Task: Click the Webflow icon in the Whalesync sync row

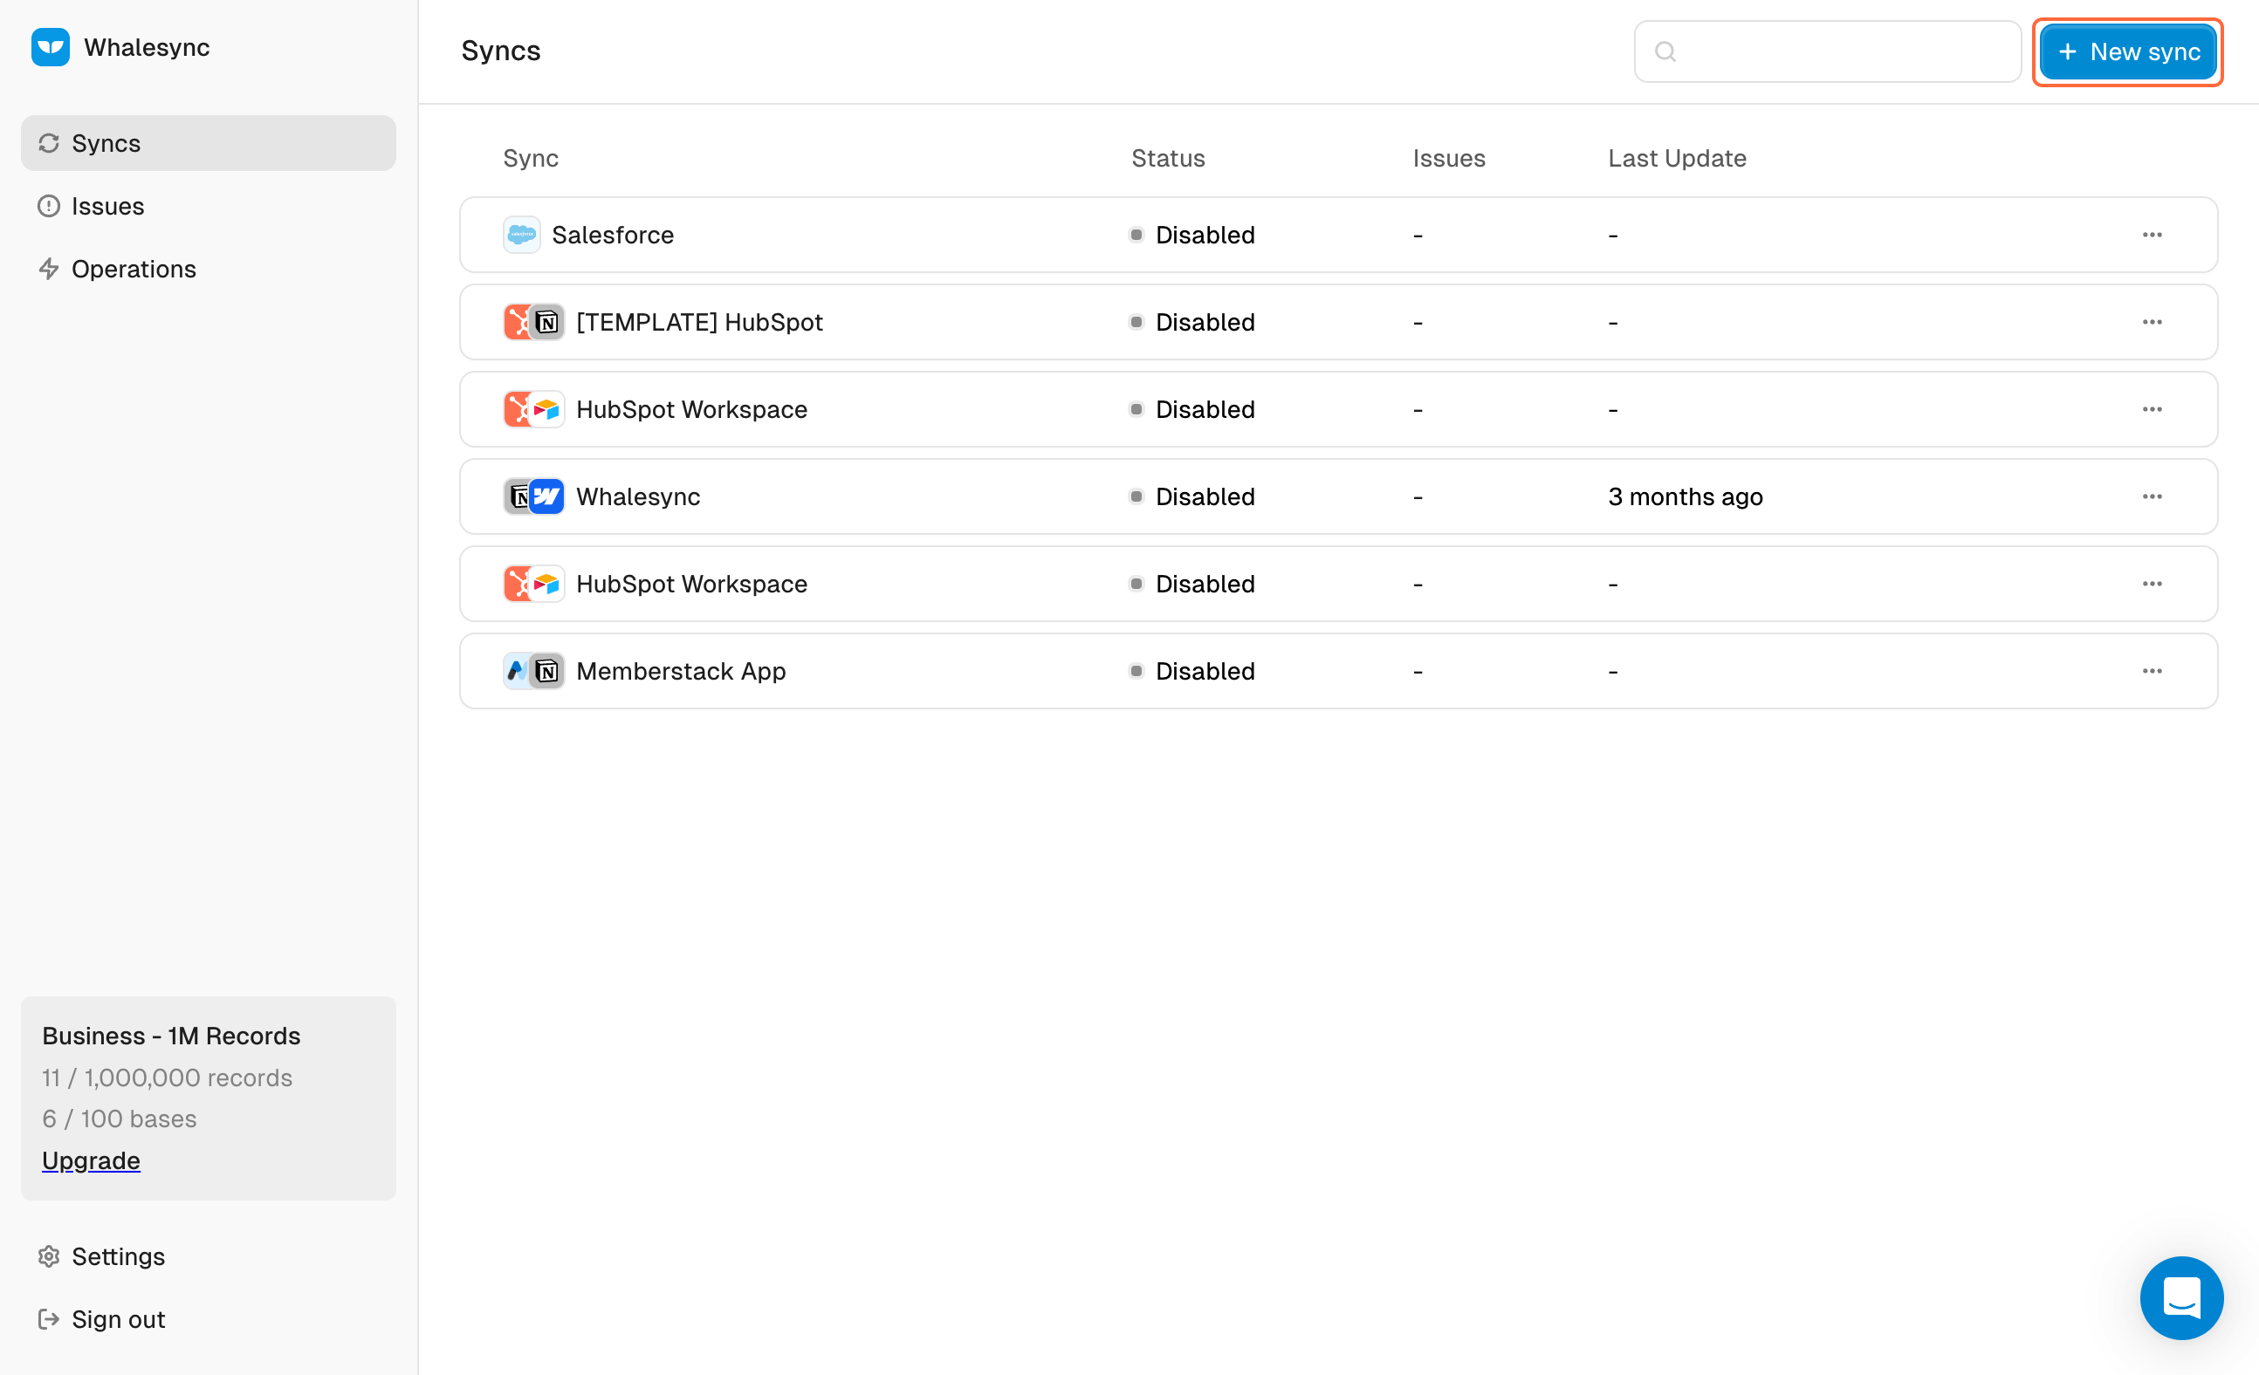Action: [x=547, y=496]
